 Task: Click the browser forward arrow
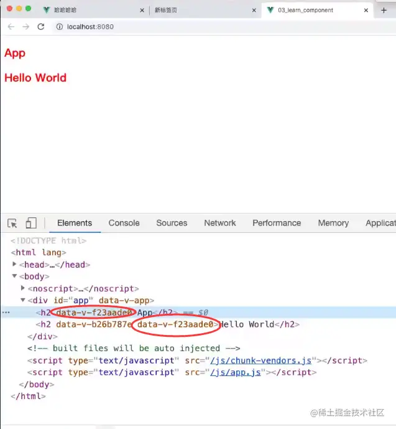pyautogui.click(x=26, y=27)
